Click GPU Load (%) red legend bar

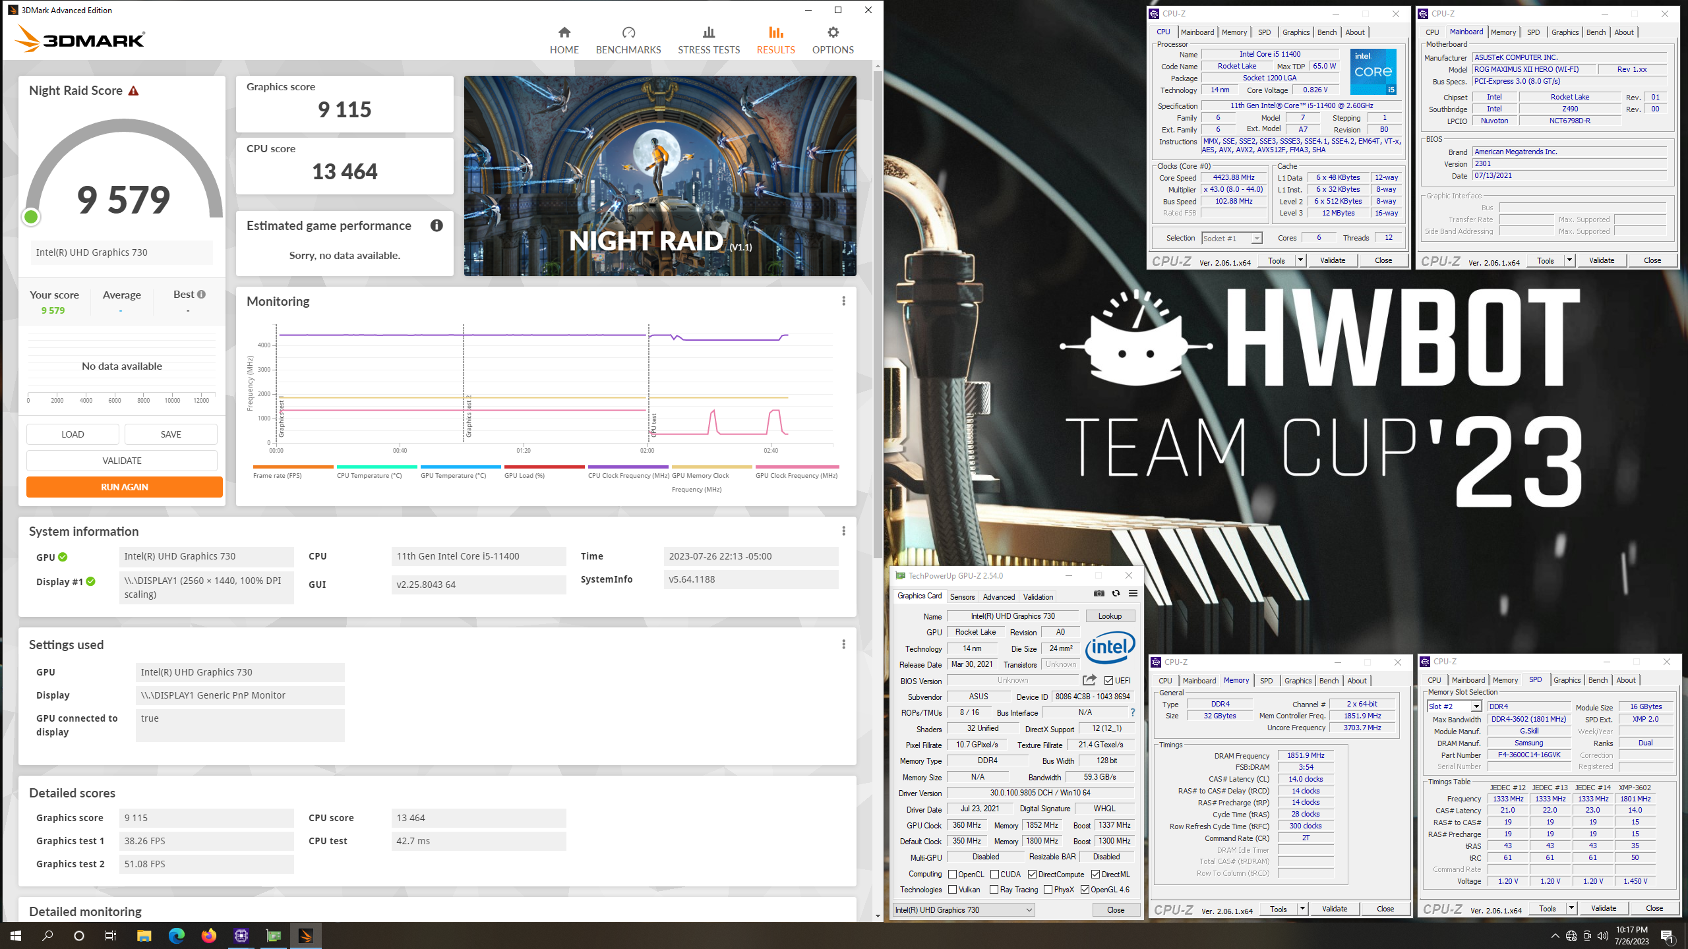pyautogui.click(x=544, y=467)
